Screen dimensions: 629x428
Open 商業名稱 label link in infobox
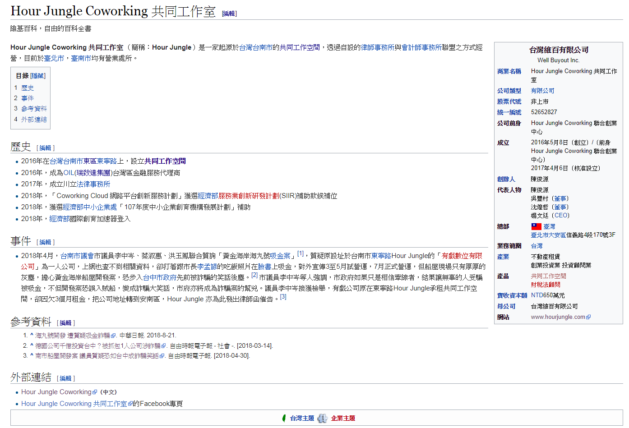[509, 71]
